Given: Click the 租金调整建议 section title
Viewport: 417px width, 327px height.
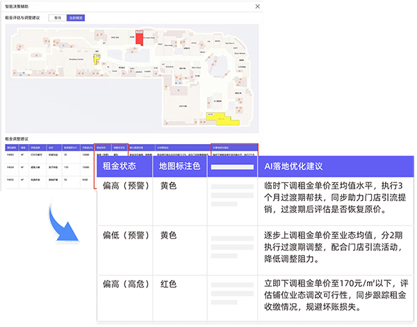Looking at the screenshot, I should 17,139.
